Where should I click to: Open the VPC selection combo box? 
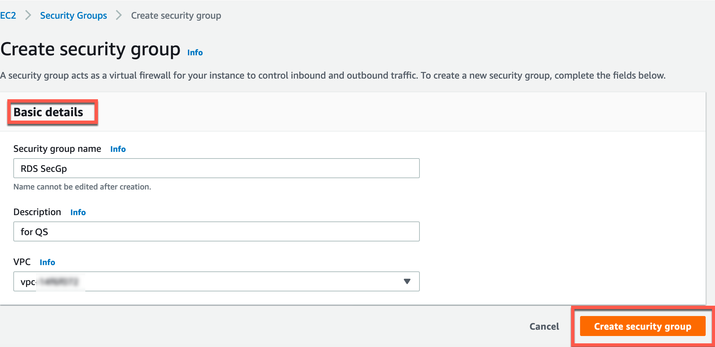pos(216,282)
